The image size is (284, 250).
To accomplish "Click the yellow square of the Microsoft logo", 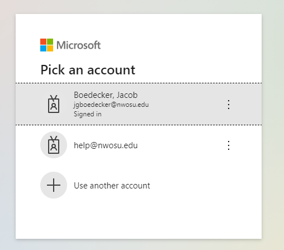I will coord(50,48).
